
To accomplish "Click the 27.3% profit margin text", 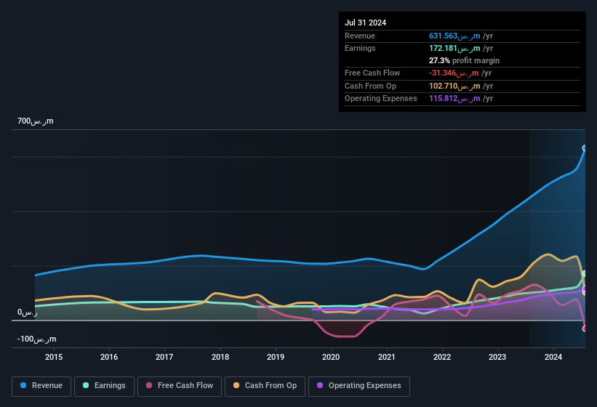I will (x=464, y=60).
